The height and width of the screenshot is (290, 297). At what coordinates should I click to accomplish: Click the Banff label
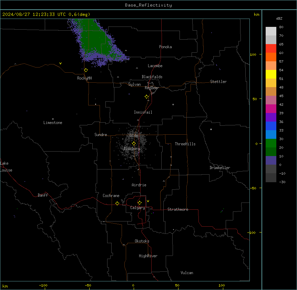pyautogui.click(x=43, y=195)
